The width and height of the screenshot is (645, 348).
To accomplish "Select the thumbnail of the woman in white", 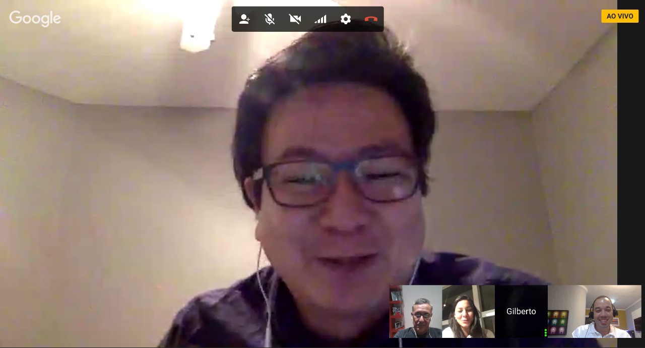I will point(468,312).
